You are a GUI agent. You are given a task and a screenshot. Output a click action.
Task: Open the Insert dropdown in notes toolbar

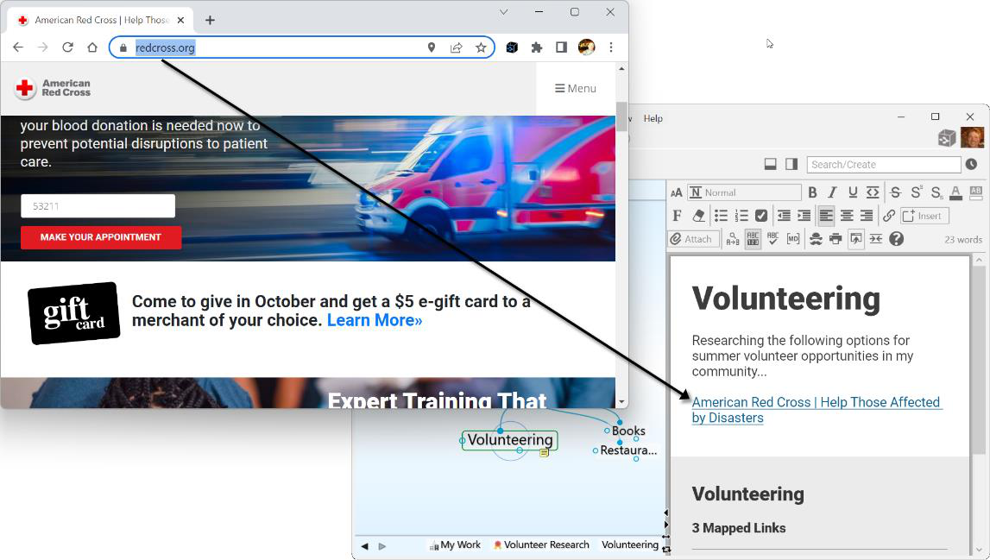924,216
